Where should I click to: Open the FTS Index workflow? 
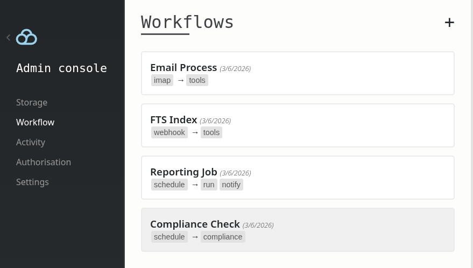173,120
